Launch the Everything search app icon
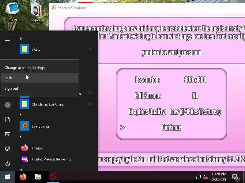245x183 pixels. (x=24, y=126)
